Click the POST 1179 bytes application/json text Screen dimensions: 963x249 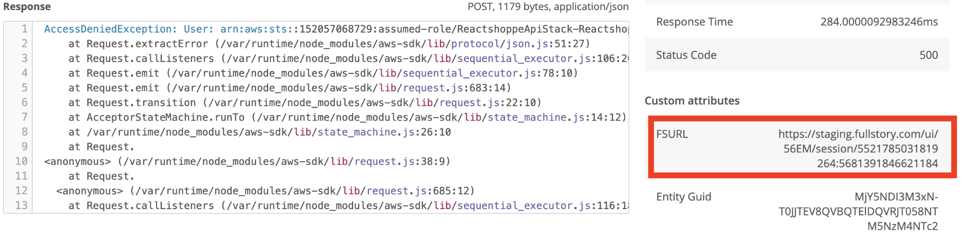548,7
